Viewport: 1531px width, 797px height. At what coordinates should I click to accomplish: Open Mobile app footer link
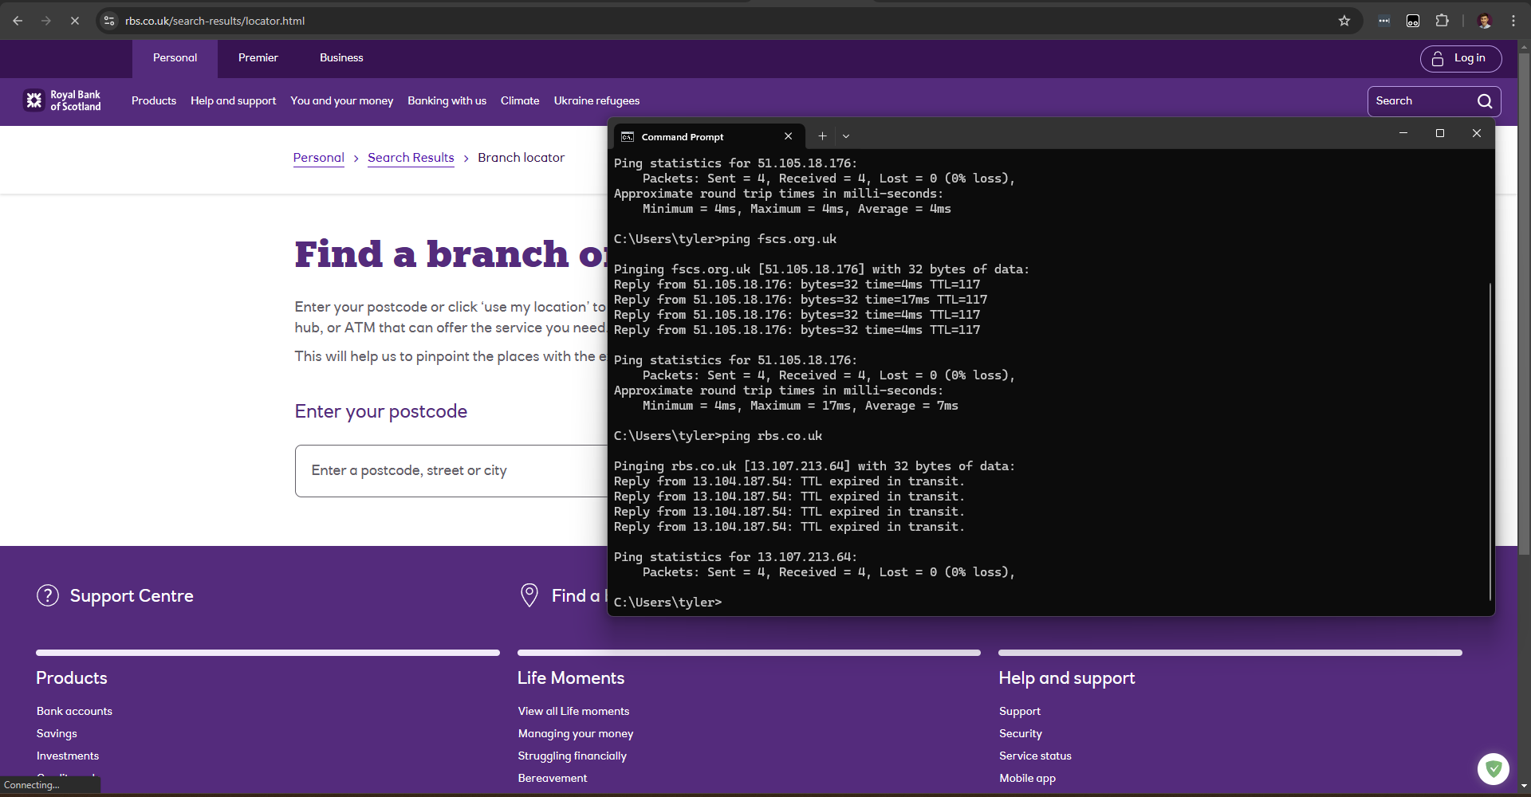pyautogui.click(x=1027, y=778)
